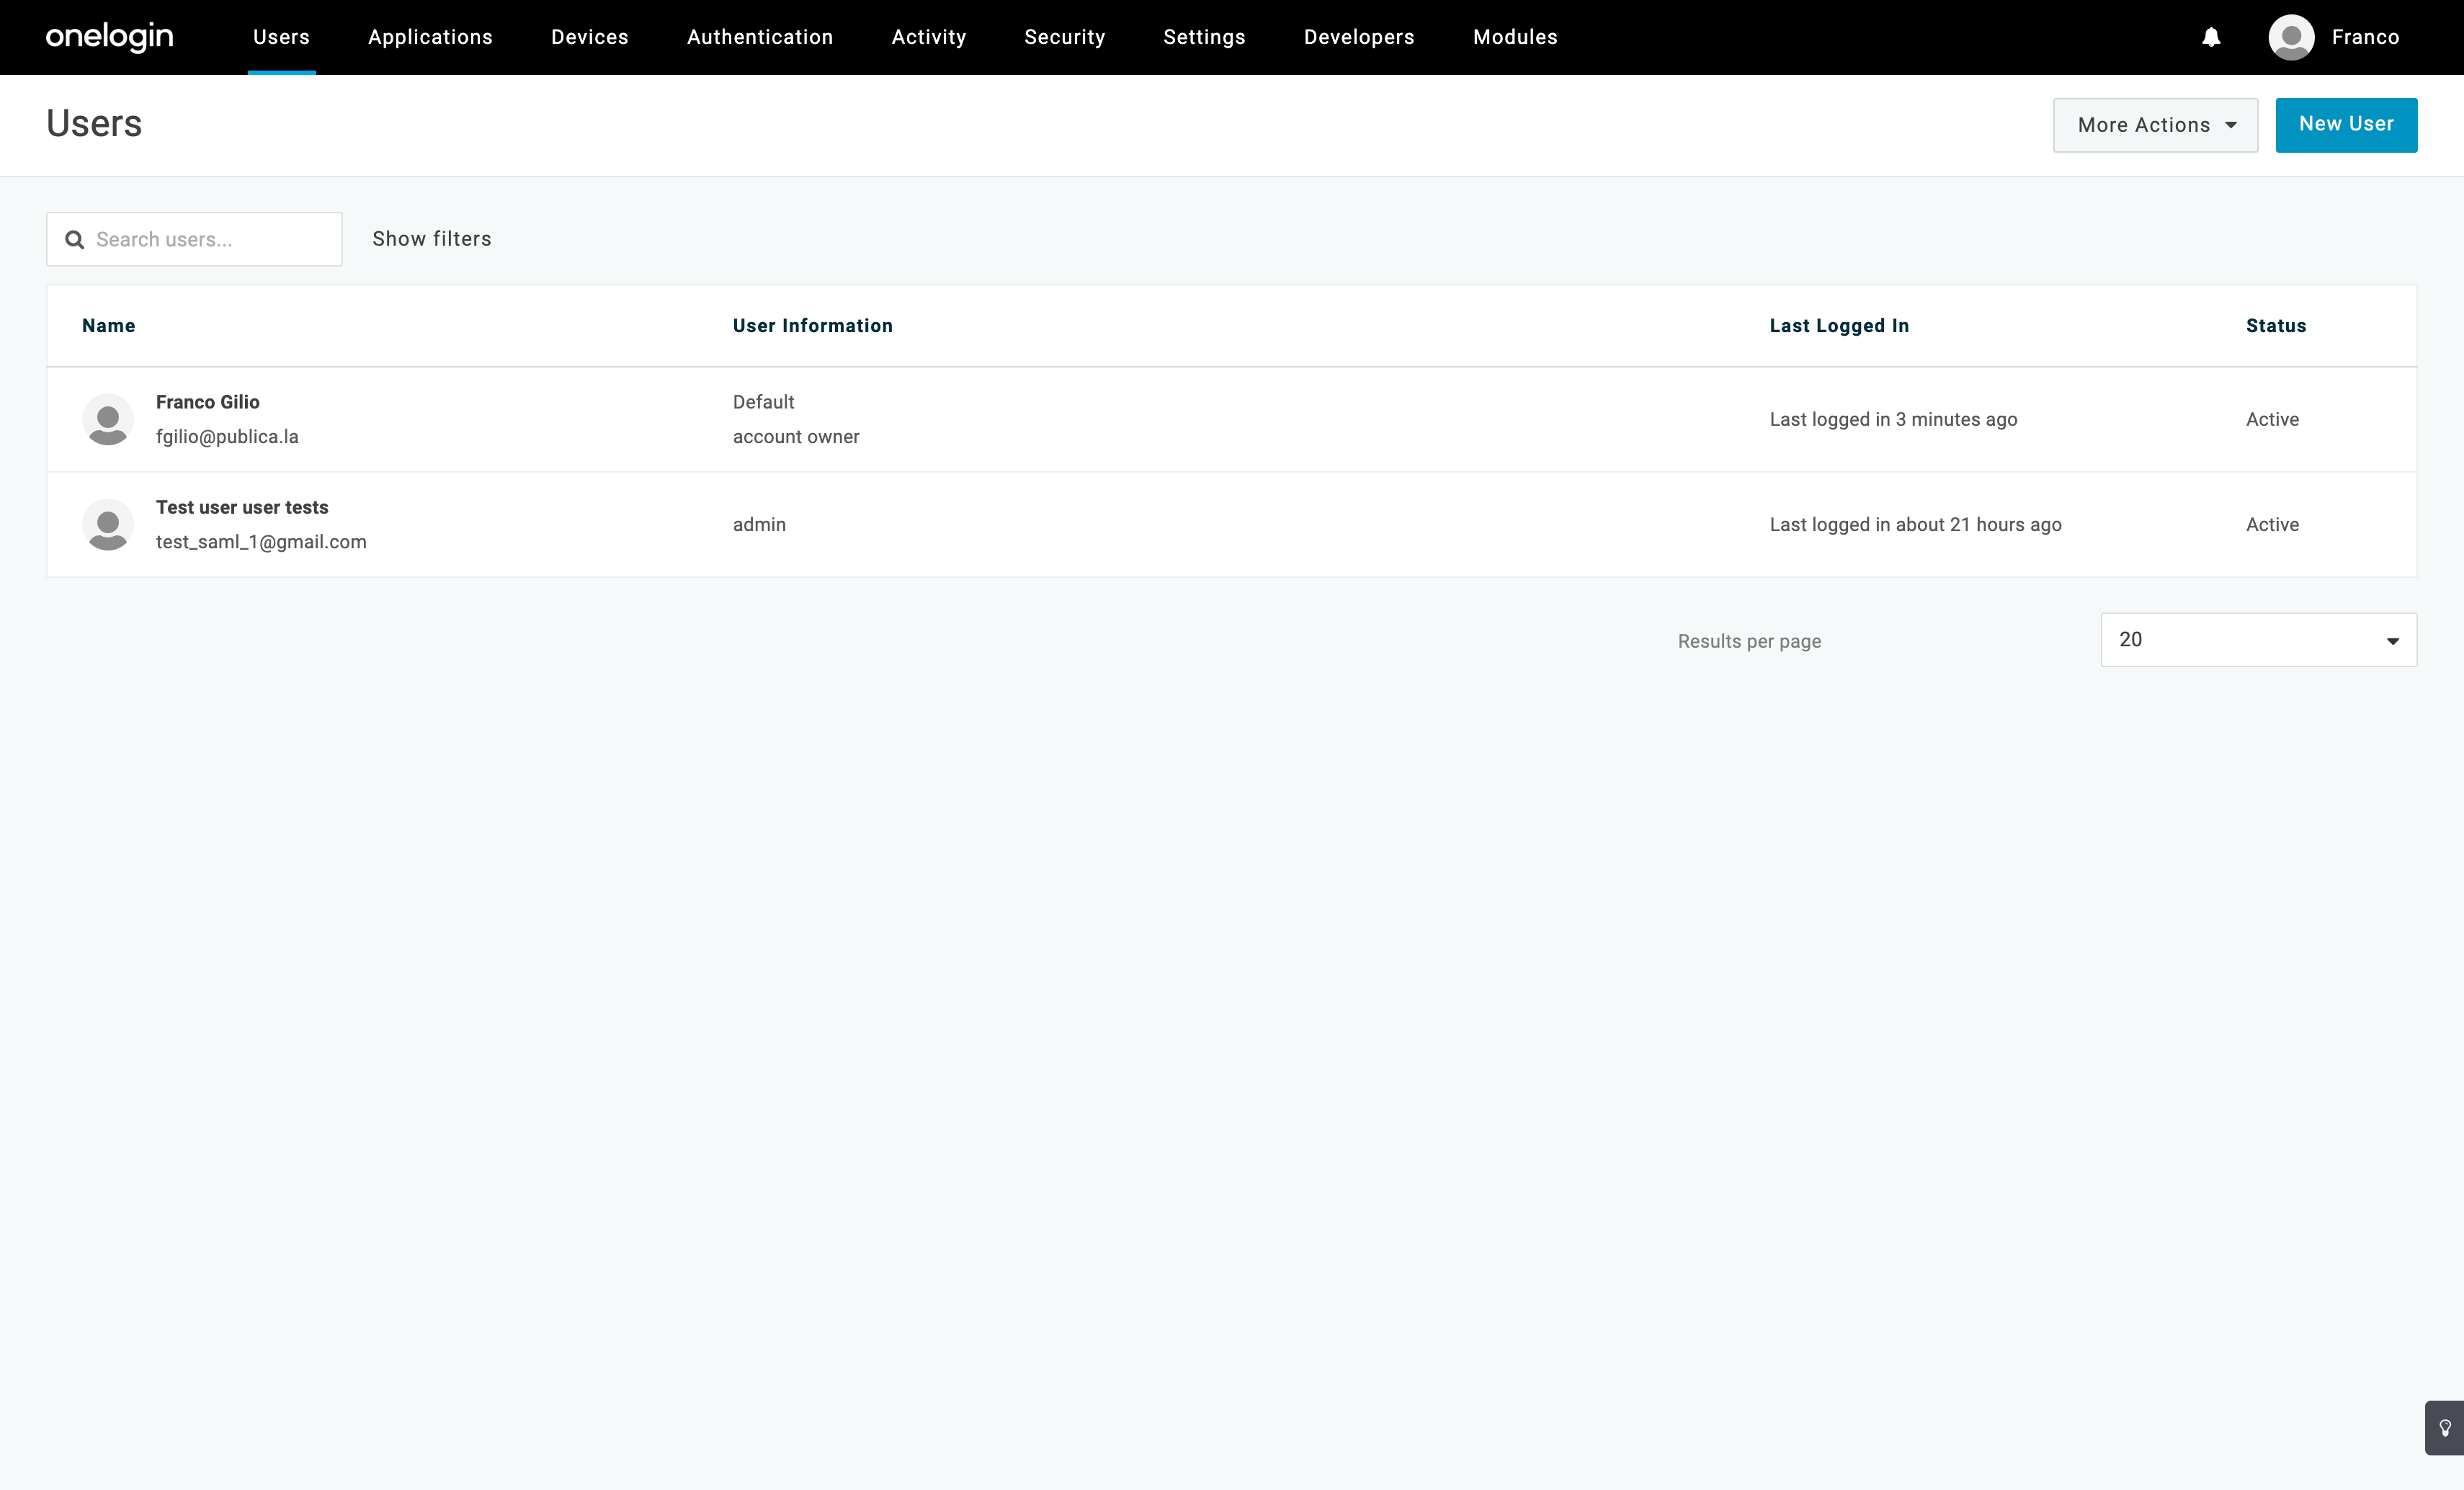The image size is (2464, 1490).
Task: Click the onelogin logo
Action: [110, 37]
